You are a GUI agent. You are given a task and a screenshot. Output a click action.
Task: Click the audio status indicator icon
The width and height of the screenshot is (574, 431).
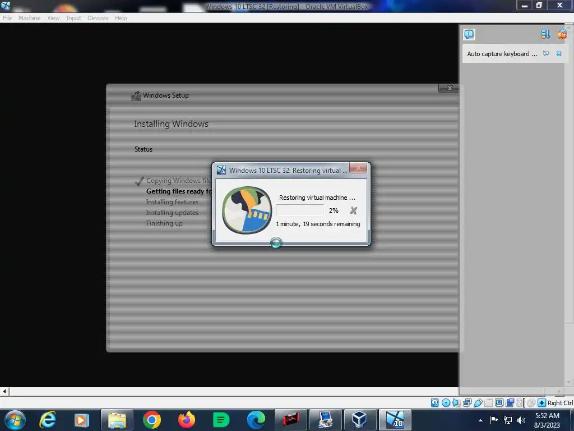click(x=456, y=403)
